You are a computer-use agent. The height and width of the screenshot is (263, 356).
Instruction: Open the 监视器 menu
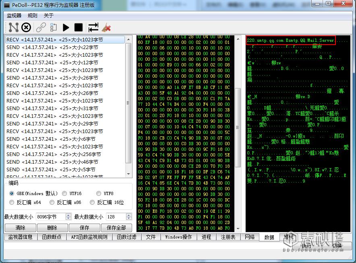point(14,15)
